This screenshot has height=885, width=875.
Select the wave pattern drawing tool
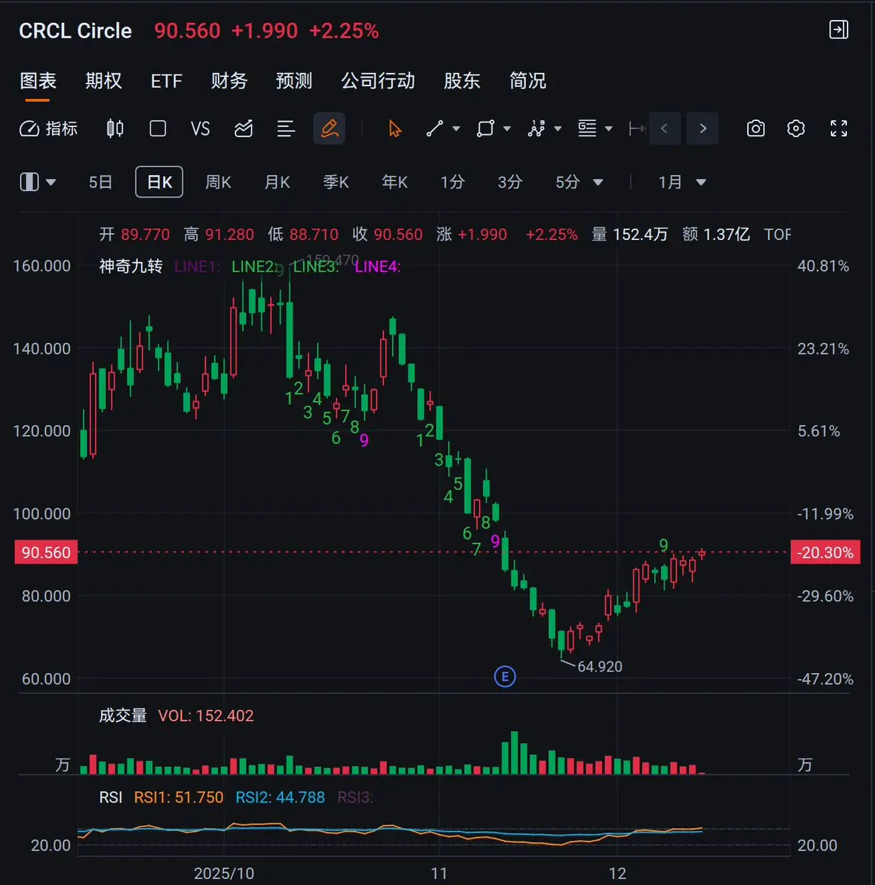coord(536,128)
